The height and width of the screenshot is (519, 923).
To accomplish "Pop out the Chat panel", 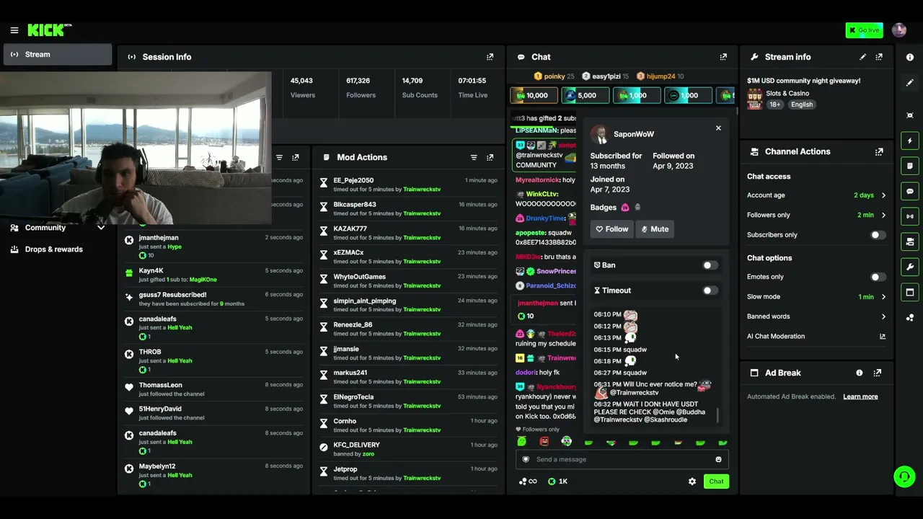I will pos(723,57).
